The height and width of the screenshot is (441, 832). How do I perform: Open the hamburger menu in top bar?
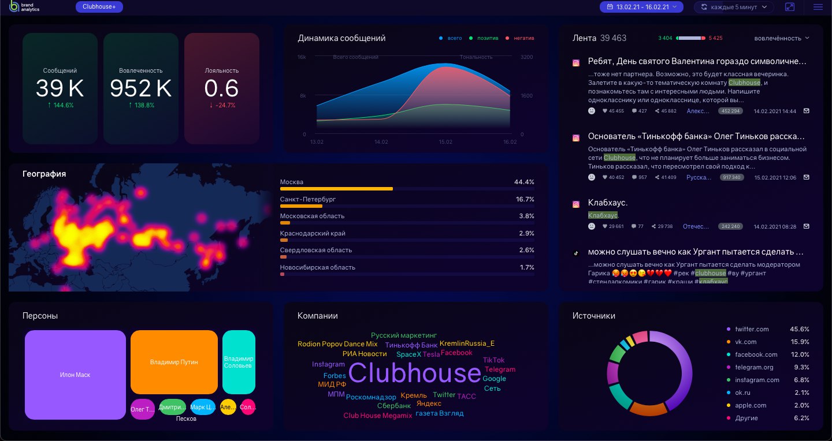coord(818,7)
